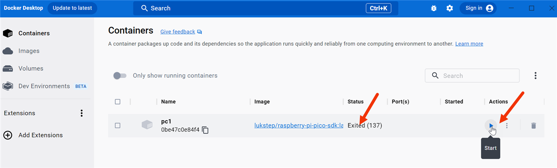This screenshot has height=168, width=557.
Task: Open pc1 row more actions menu
Action: [x=507, y=125]
